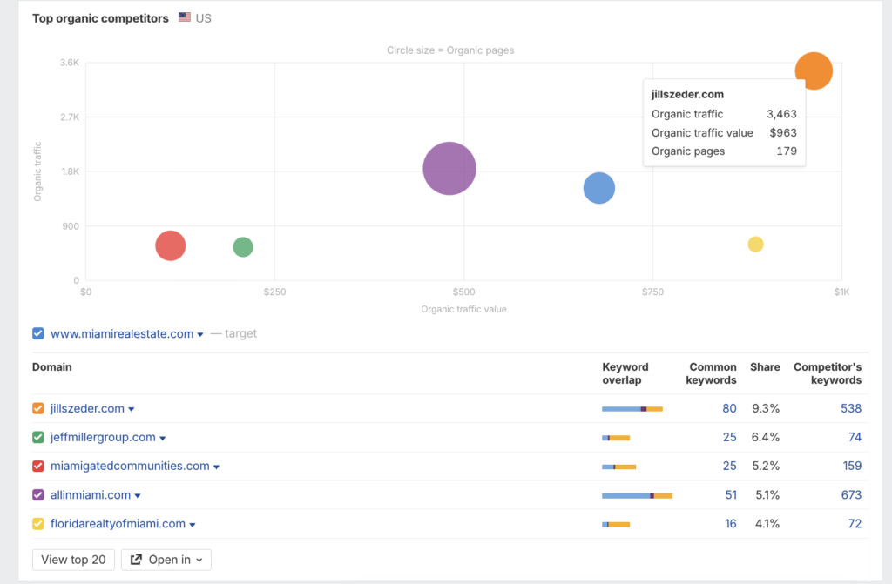The width and height of the screenshot is (892, 584).
Task: Uncheck the jillszeder.com checkbox
Action: click(37, 408)
